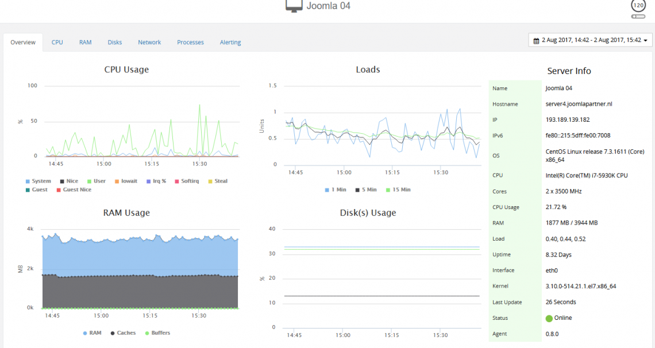Hide the Iowait series in CPU legend

126,181
